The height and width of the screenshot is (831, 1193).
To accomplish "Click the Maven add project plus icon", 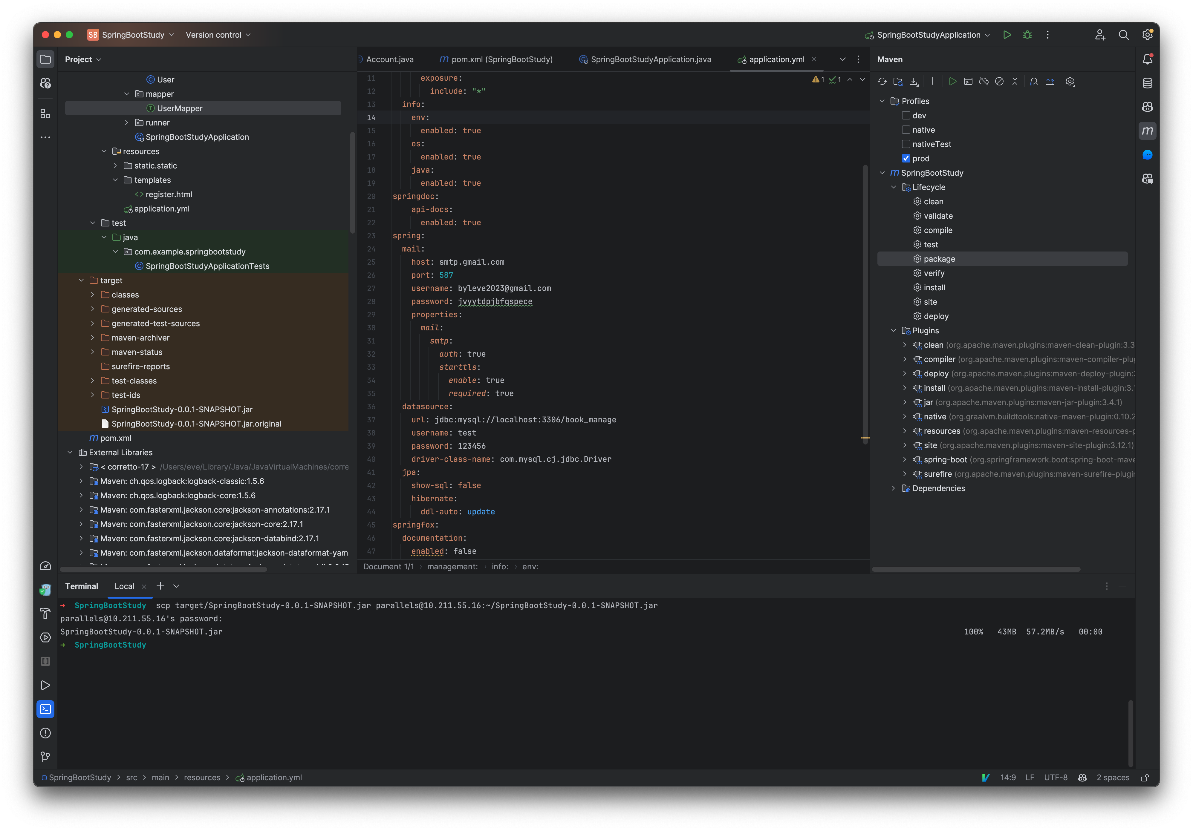I will pyautogui.click(x=933, y=82).
